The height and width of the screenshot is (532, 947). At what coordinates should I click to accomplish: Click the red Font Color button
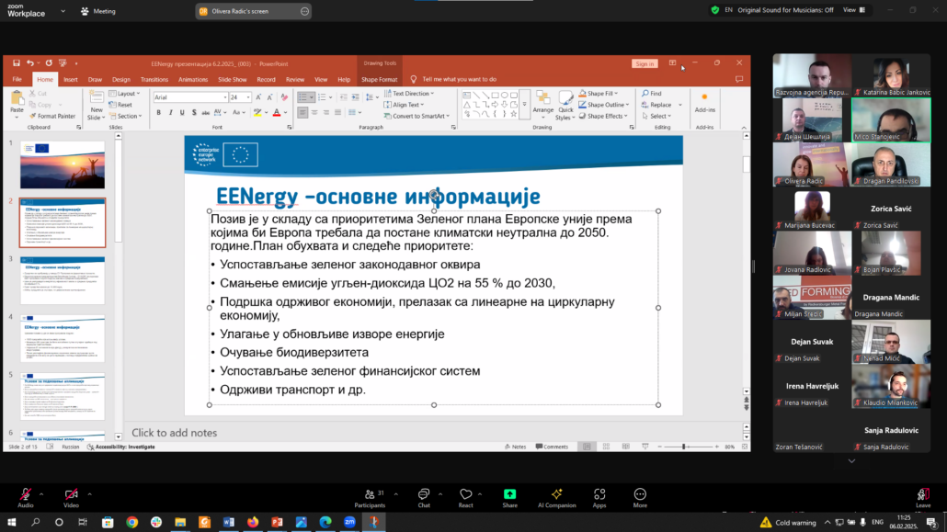tap(277, 112)
